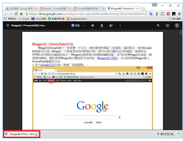183x141 pixels.
Task: Follow the Blogger建立網誌 hyperlink
Action: [x=107, y=58]
